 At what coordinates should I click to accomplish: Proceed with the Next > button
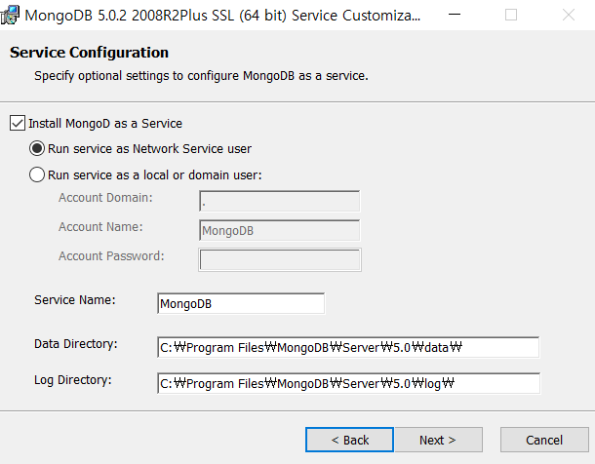tap(439, 440)
